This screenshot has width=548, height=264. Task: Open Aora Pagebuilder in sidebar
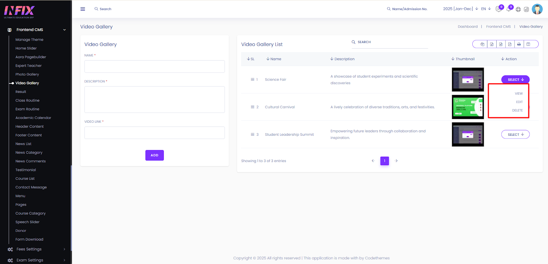pyautogui.click(x=30, y=57)
